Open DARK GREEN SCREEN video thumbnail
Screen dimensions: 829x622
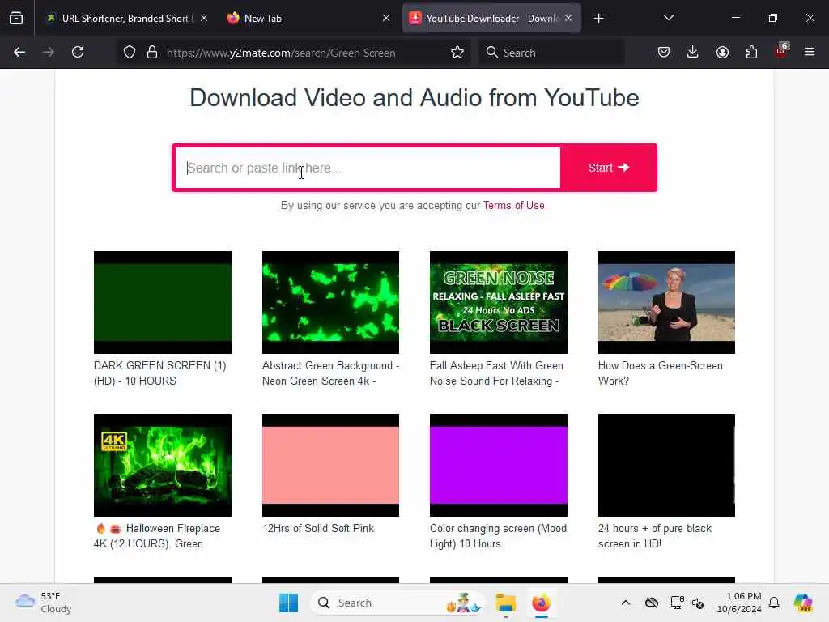click(x=162, y=302)
